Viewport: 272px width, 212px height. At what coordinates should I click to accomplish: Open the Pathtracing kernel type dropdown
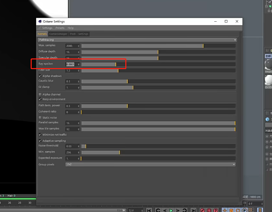[x=137, y=40]
